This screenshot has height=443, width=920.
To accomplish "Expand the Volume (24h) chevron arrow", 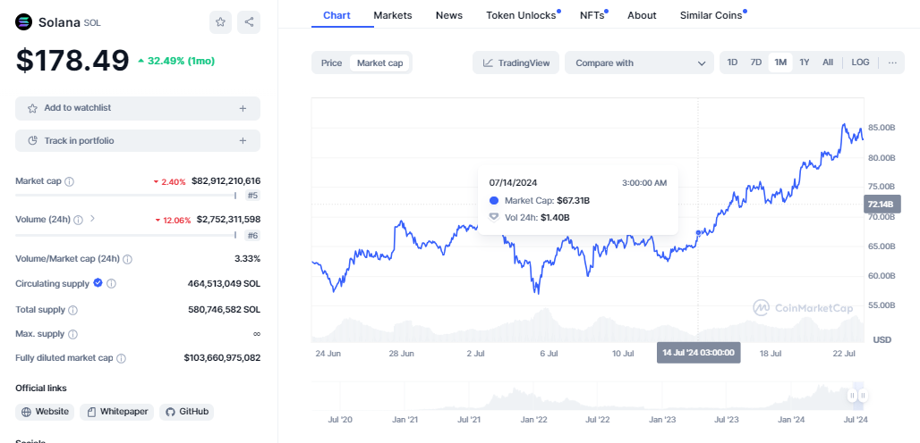I will point(92,219).
